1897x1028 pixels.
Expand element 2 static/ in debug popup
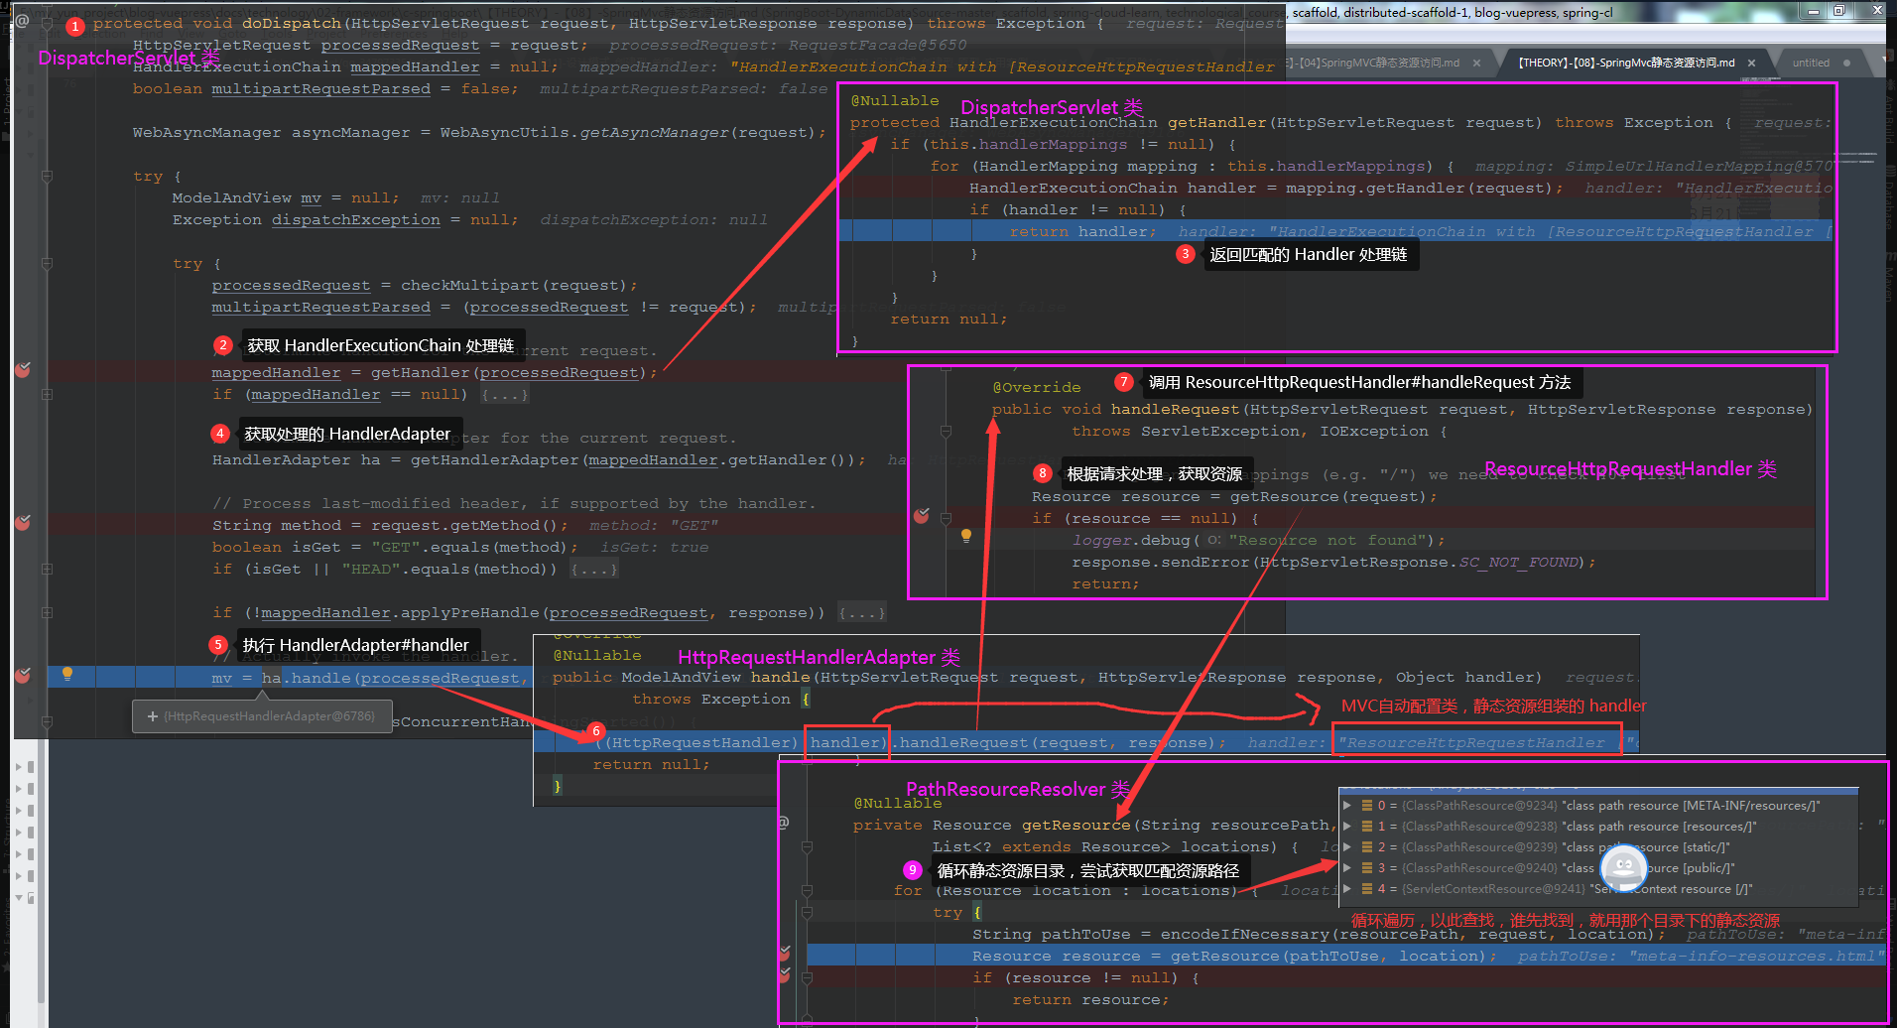1347,847
